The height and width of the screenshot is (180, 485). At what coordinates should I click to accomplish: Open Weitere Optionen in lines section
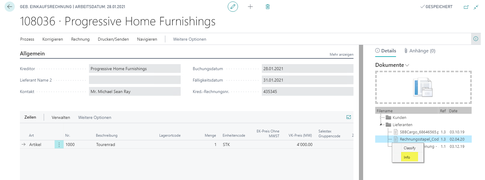(95, 117)
